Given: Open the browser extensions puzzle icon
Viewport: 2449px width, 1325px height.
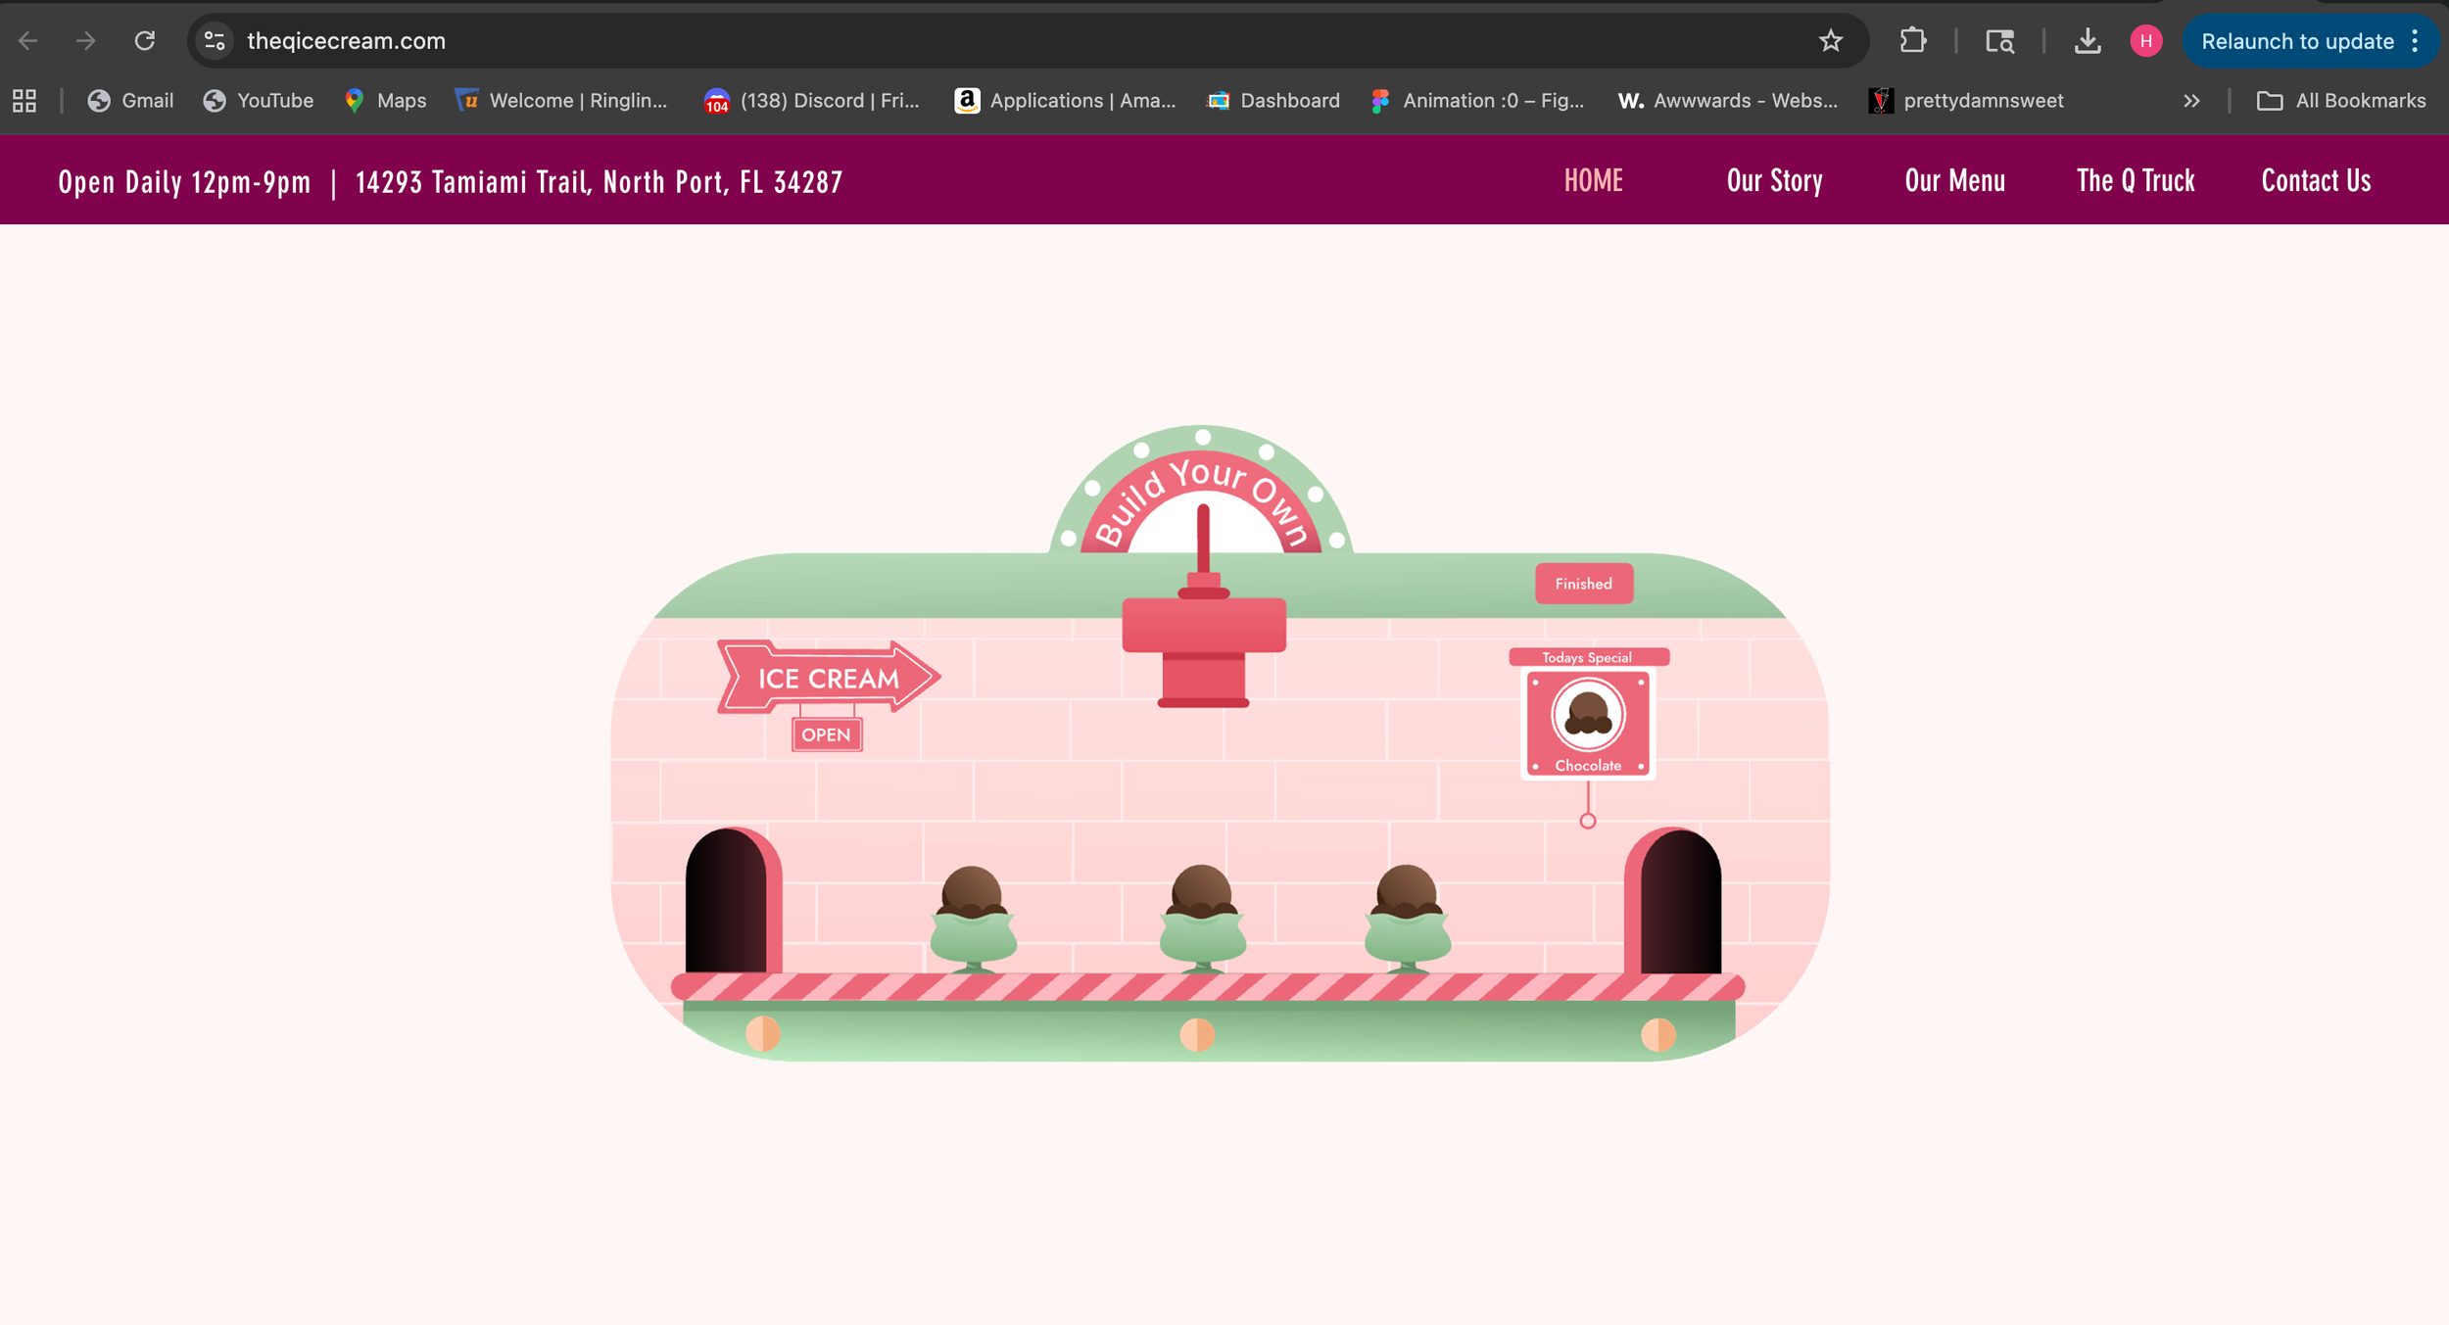Looking at the screenshot, I should (1912, 41).
